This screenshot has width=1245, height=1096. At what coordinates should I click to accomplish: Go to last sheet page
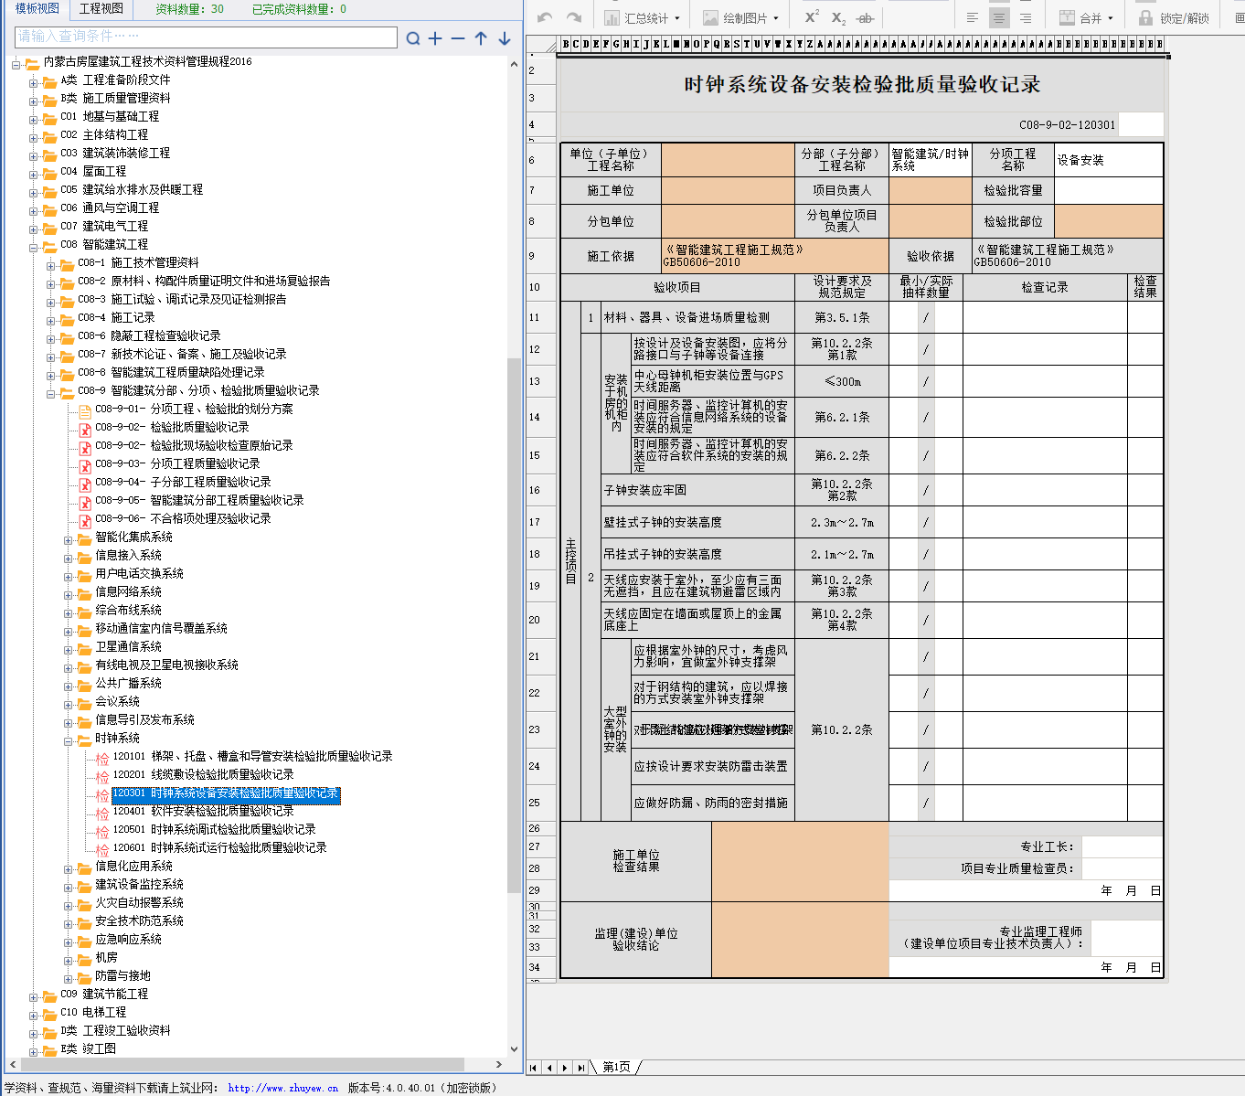coord(580,1068)
